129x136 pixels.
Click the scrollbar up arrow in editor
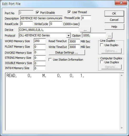(x=122, y=75)
